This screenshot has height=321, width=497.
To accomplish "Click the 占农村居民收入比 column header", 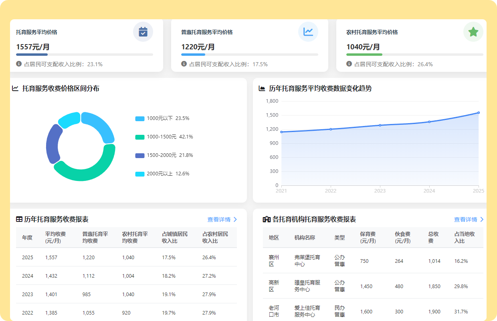I will tap(215, 237).
